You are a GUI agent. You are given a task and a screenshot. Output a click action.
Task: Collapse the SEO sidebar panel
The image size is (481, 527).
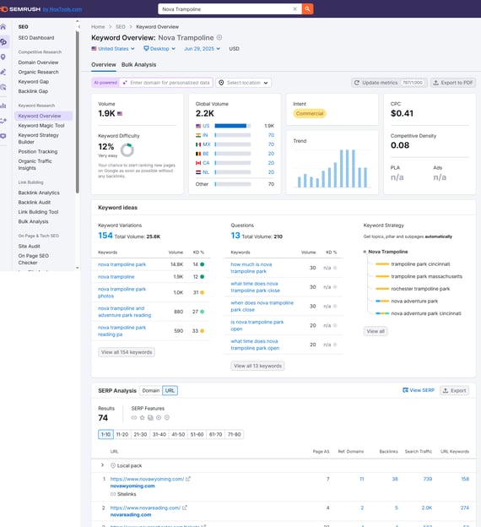tap(79, 26)
